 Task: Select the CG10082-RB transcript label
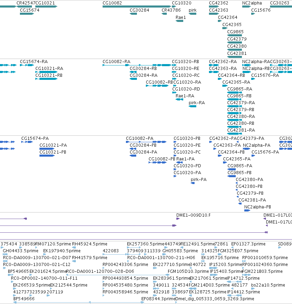[x=159, y=82]
